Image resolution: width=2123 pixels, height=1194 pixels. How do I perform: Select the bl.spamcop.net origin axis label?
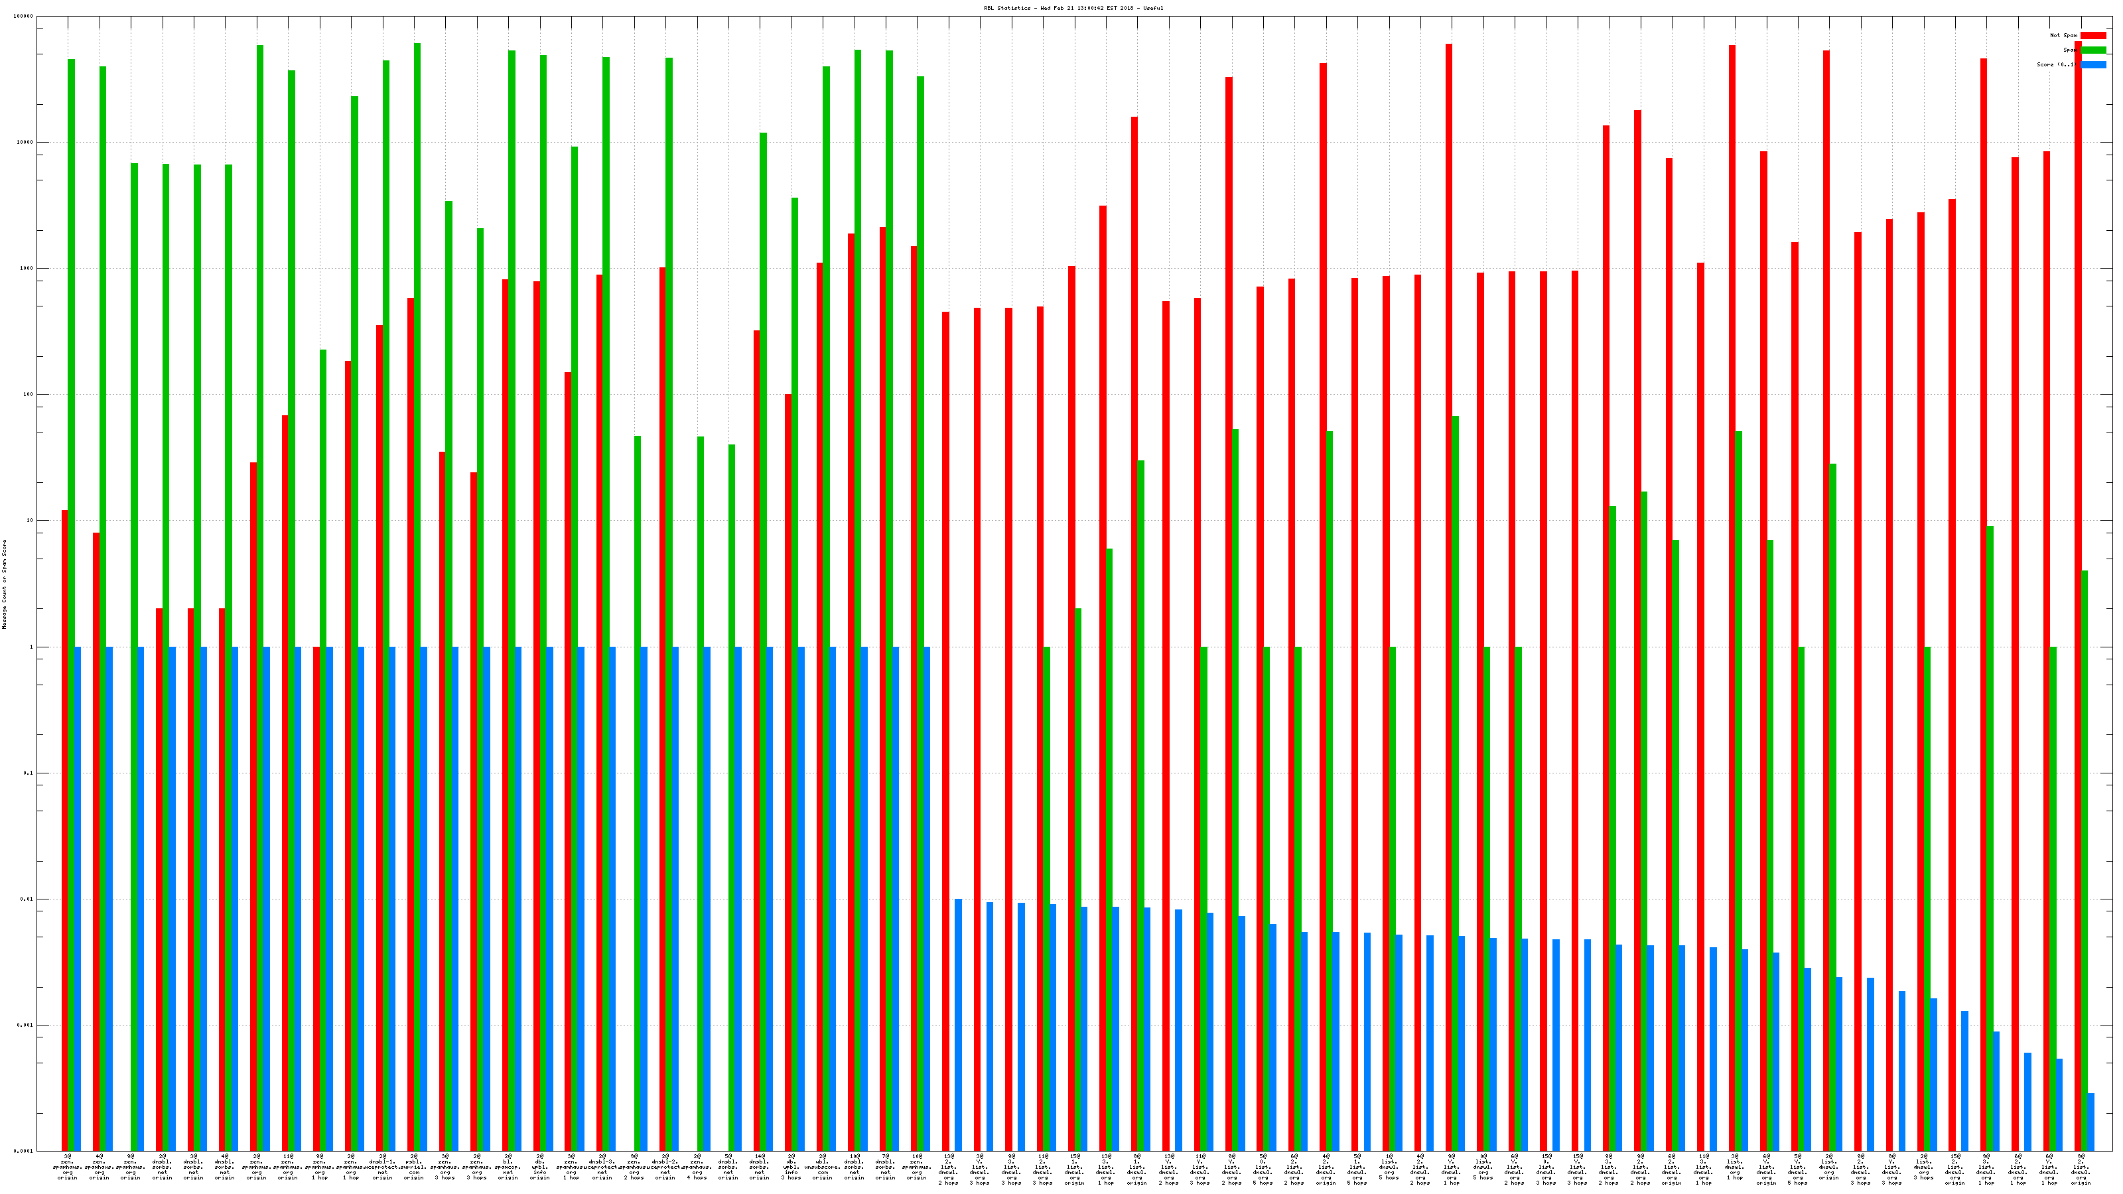coord(508,1167)
